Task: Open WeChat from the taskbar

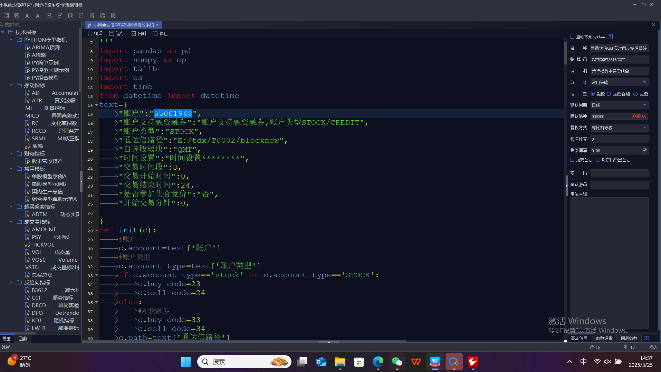Action: tap(397, 362)
